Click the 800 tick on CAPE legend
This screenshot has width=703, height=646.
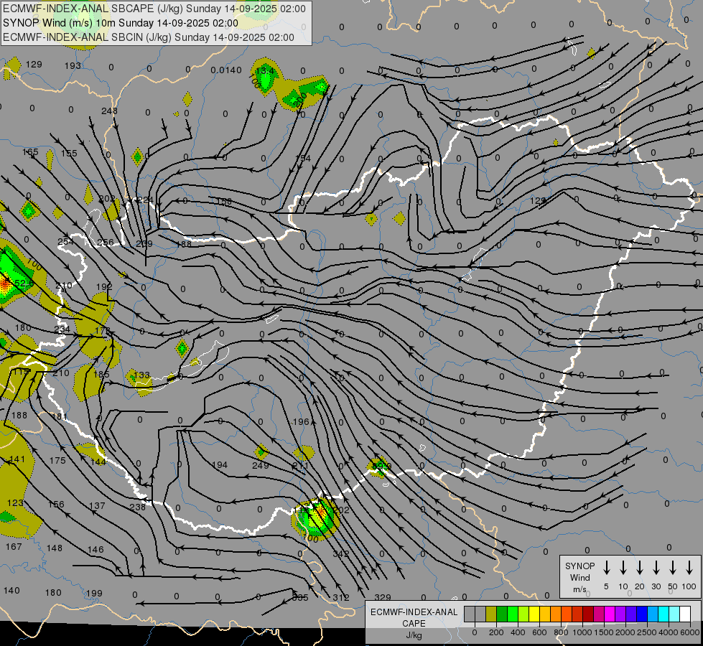tap(561, 632)
